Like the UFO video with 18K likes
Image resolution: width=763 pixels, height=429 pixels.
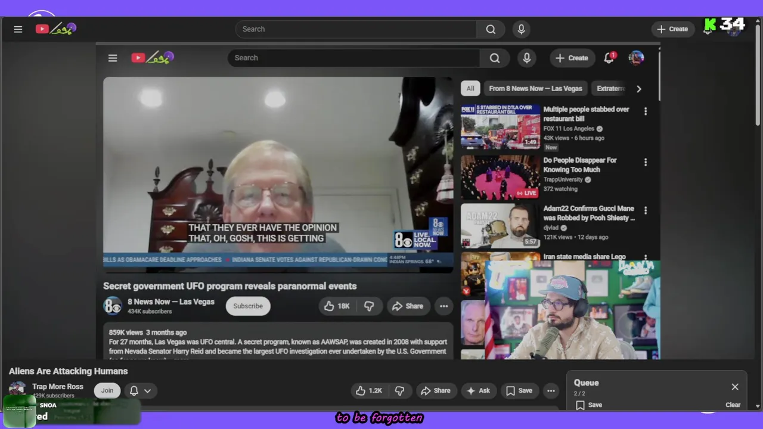tap(337, 306)
